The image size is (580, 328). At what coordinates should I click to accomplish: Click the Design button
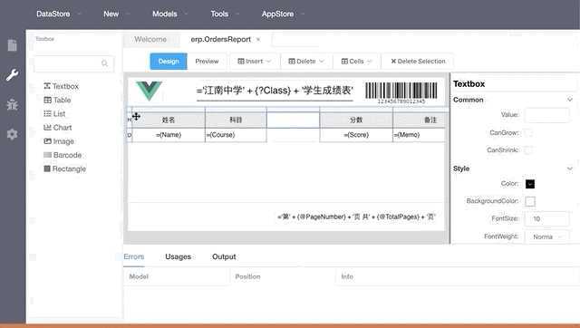[x=169, y=62]
